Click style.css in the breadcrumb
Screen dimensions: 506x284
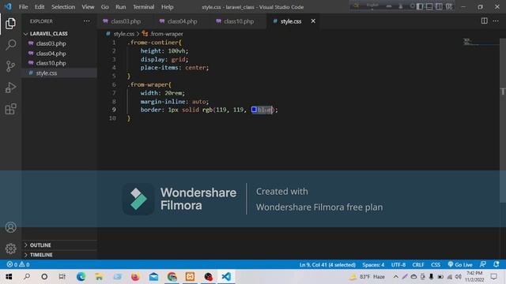(x=123, y=34)
